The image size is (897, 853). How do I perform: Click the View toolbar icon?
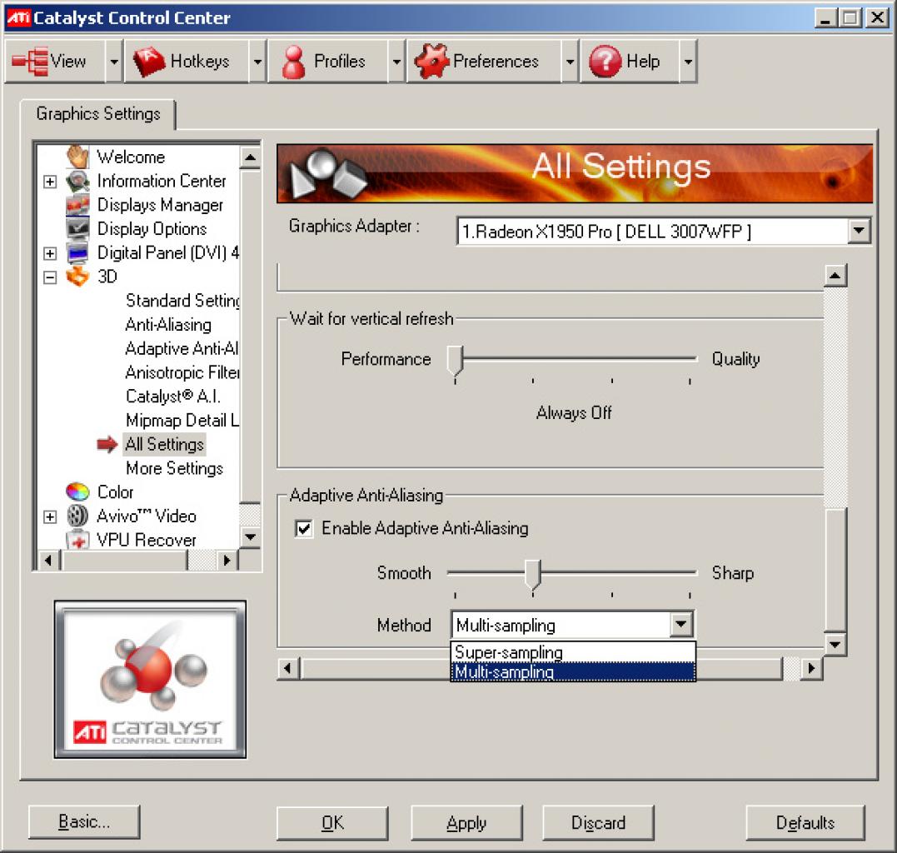click(x=30, y=61)
